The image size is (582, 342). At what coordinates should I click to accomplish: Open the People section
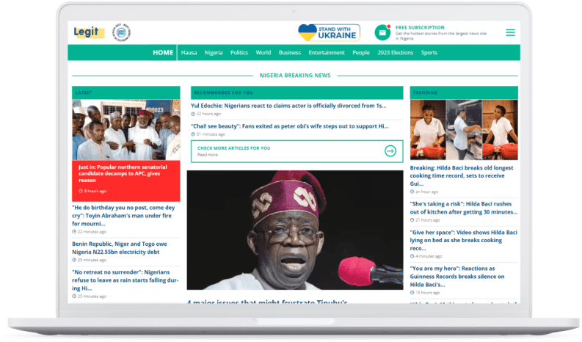361,53
